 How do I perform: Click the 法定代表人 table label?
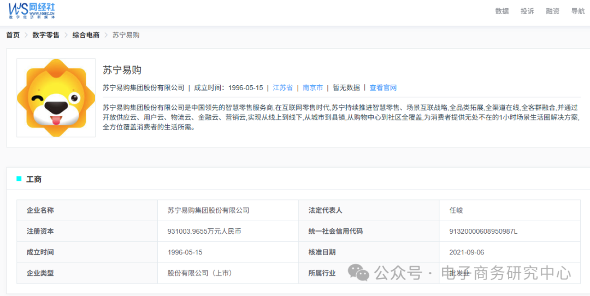tap(325, 210)
